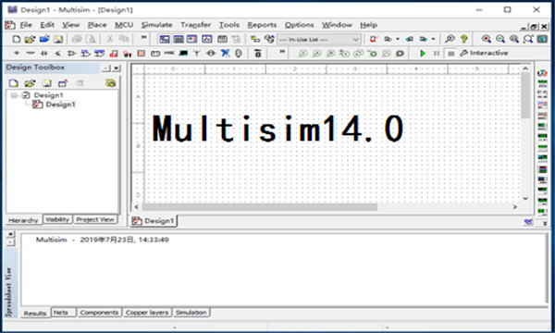
Task: Place an Analog op-amp component icon
Action: click(71, 53)
